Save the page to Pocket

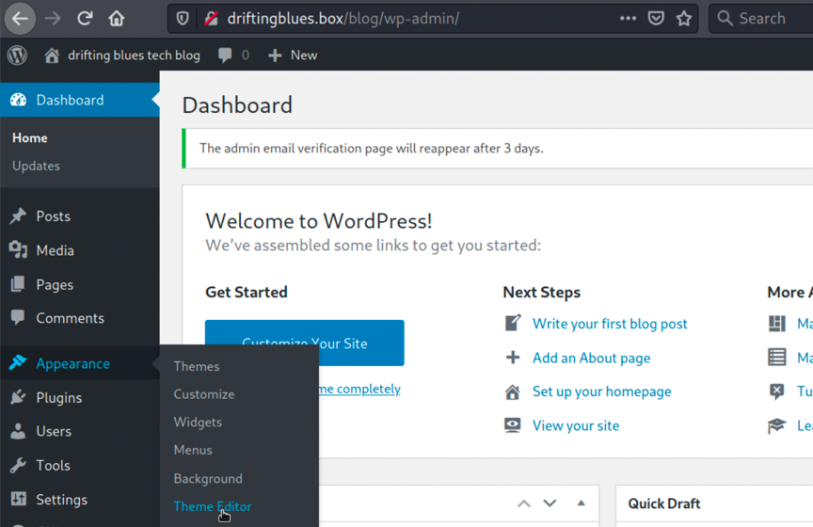(x=656, y=19)
